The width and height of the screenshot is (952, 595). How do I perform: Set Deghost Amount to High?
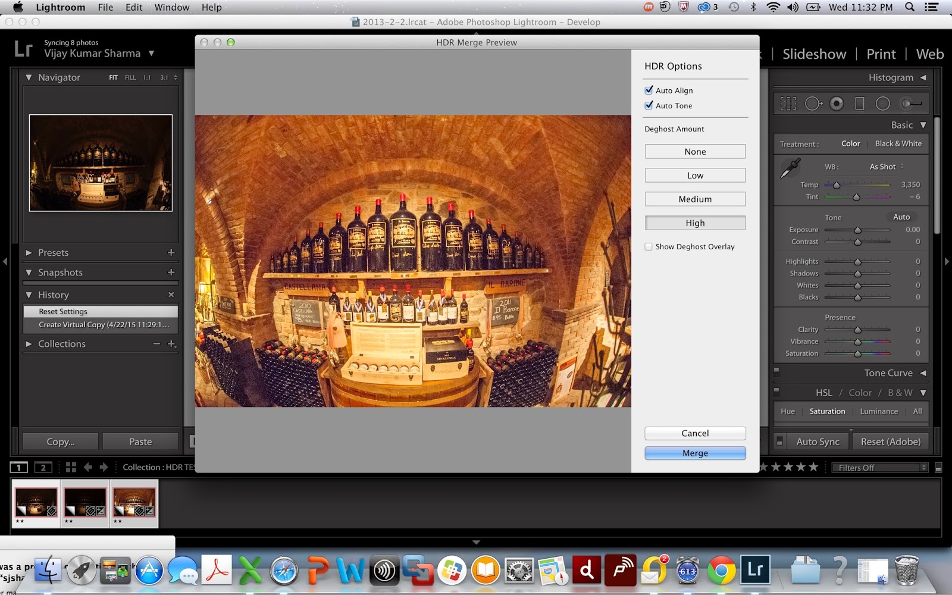point(695,223)
